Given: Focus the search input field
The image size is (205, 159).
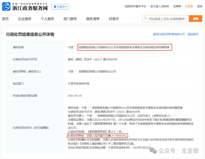Looking at the screenshot, I should (x=165, y=19).
